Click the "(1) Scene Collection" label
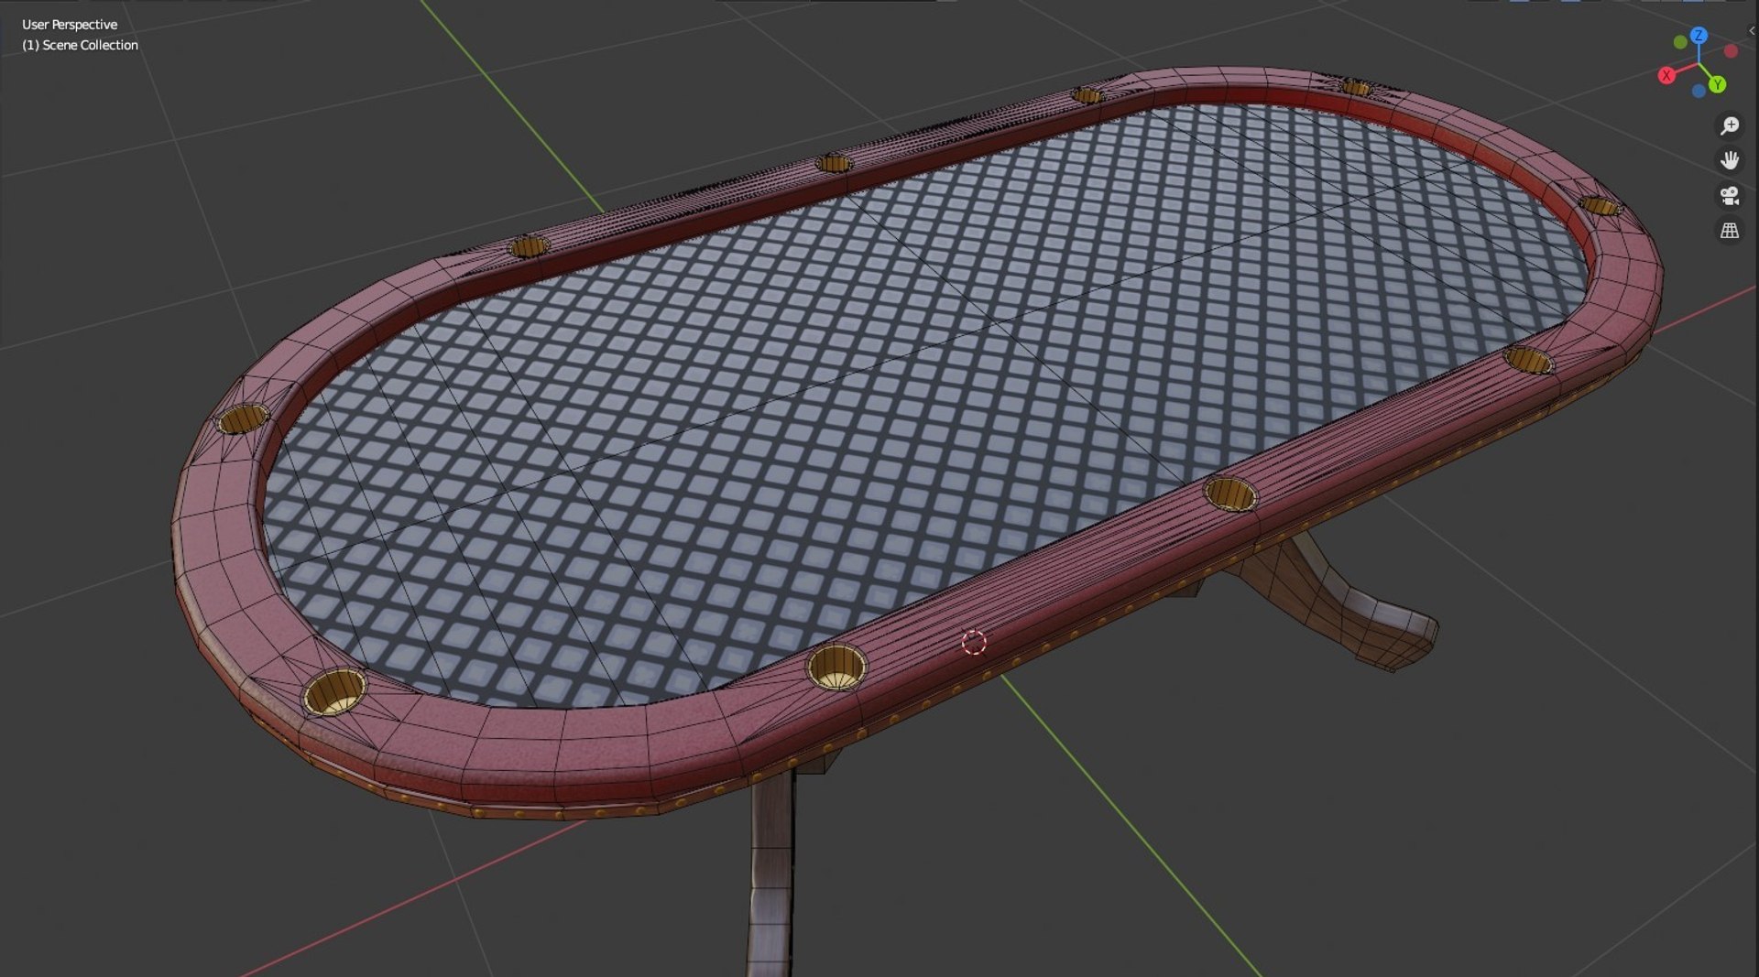Viewport: 1759px width, 977px height. (x=81, y=45)
